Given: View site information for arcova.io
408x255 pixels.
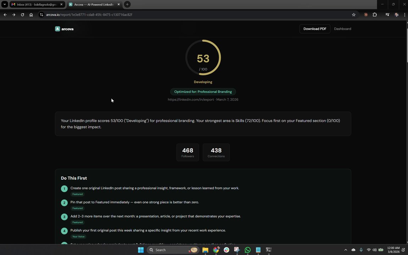Looking at the screenshot, I should pyautogui.click(x=41, y=15).
